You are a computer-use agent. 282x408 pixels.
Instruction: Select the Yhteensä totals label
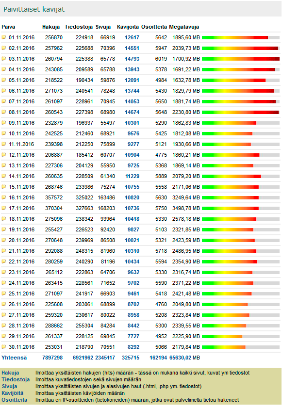(14, 358)
